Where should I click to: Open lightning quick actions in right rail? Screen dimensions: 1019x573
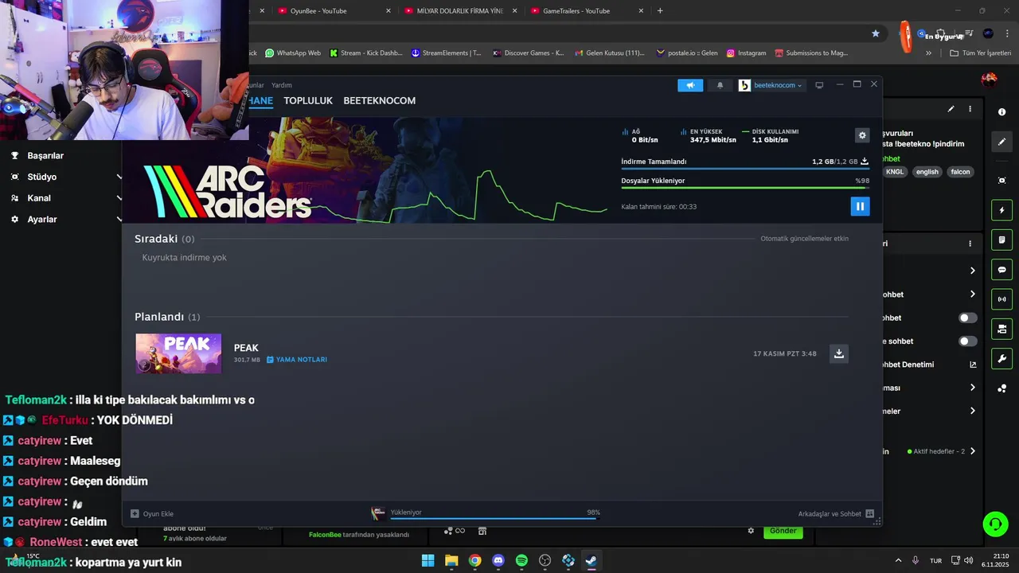[1002, 210]
